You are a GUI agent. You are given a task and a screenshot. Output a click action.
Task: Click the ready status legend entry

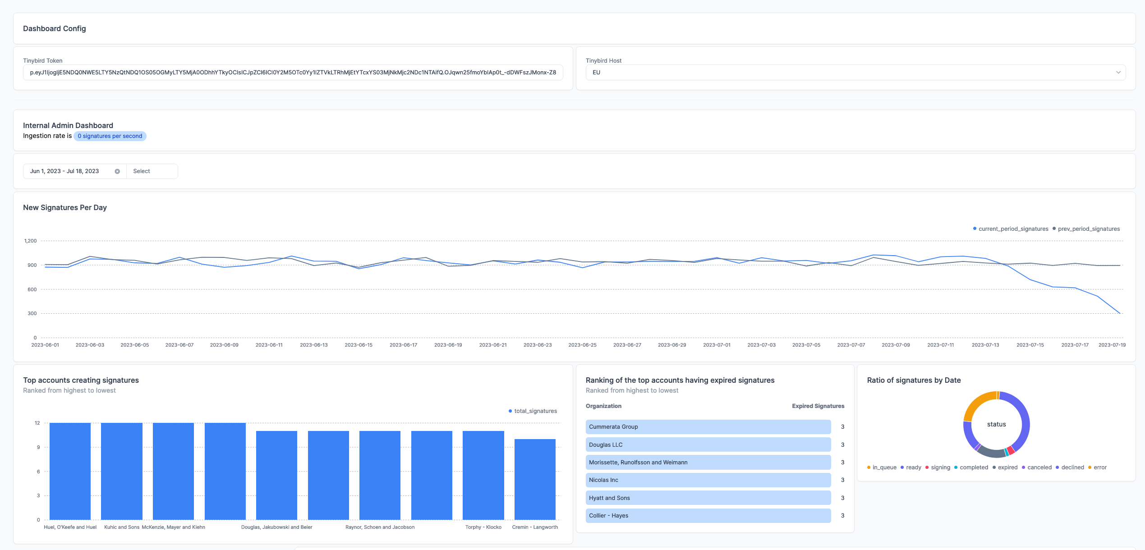pyautogui.click(x=913, y=467)
